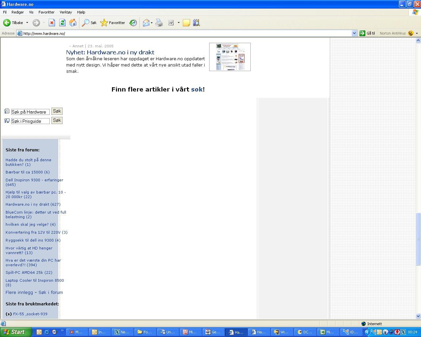Open thread Ryggsekk til dell ins 9300
421x337 pixels.
point(33,240)
